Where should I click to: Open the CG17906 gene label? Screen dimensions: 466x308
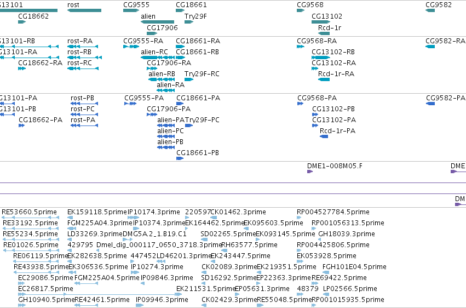162,27
